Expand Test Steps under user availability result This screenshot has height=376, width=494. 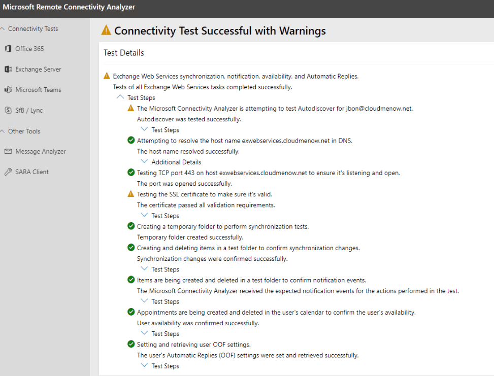145,333
